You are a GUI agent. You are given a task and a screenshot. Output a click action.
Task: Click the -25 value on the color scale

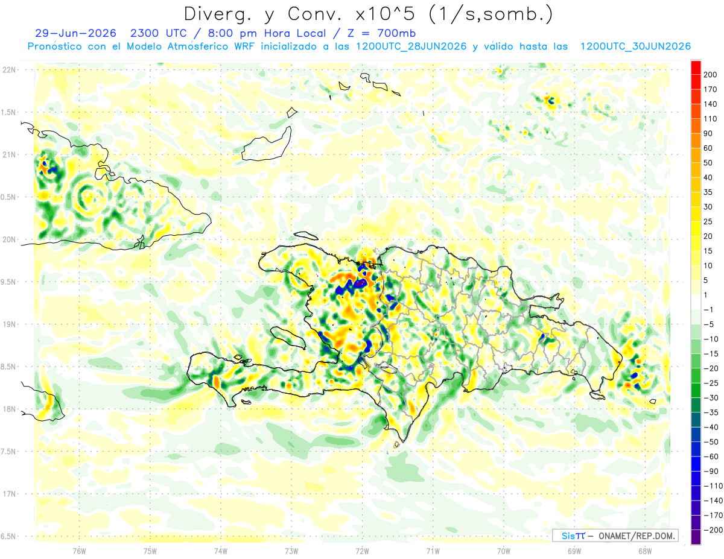711,383
